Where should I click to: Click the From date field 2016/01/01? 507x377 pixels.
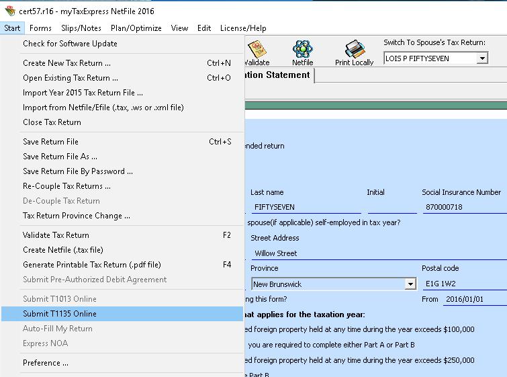point(475,299)
